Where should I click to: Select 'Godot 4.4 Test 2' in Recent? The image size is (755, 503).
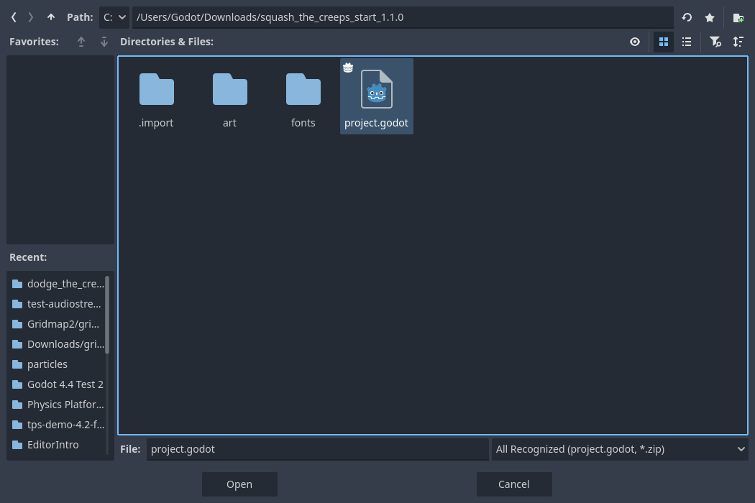(65, 384)
